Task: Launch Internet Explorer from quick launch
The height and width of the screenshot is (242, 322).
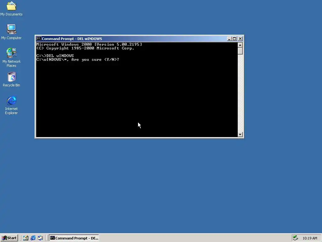Action: 33,238
